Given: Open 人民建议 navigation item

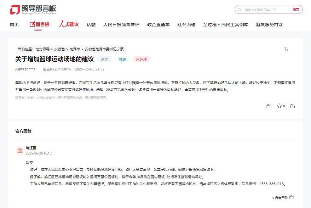Looking at the screenshot, I should click(x=68, y=24).
